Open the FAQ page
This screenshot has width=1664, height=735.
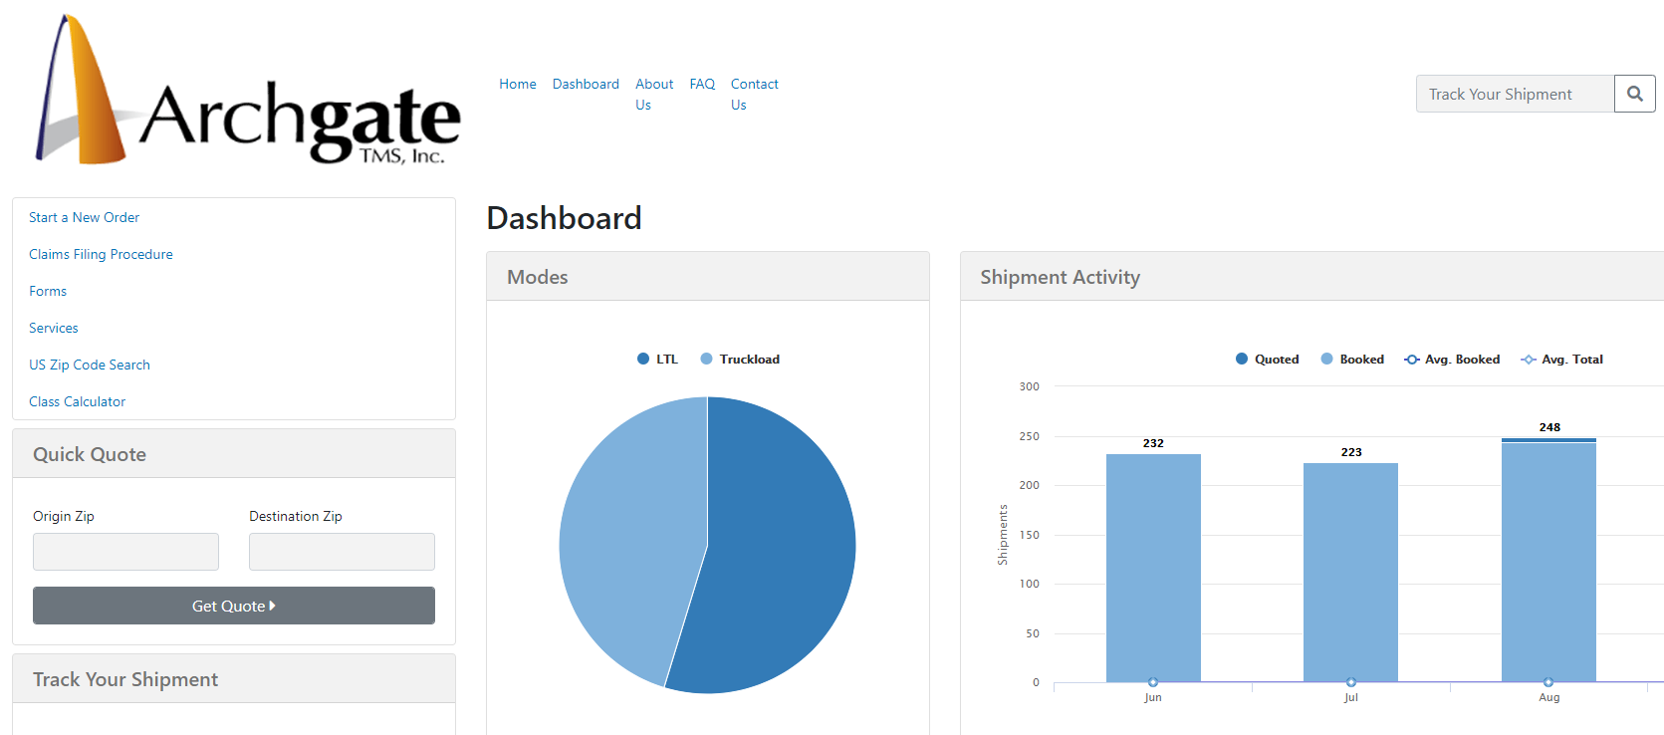tap(702, 85)
